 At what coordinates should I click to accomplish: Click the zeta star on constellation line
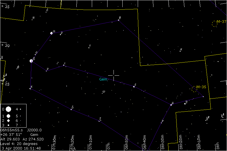tap(99, 121)
